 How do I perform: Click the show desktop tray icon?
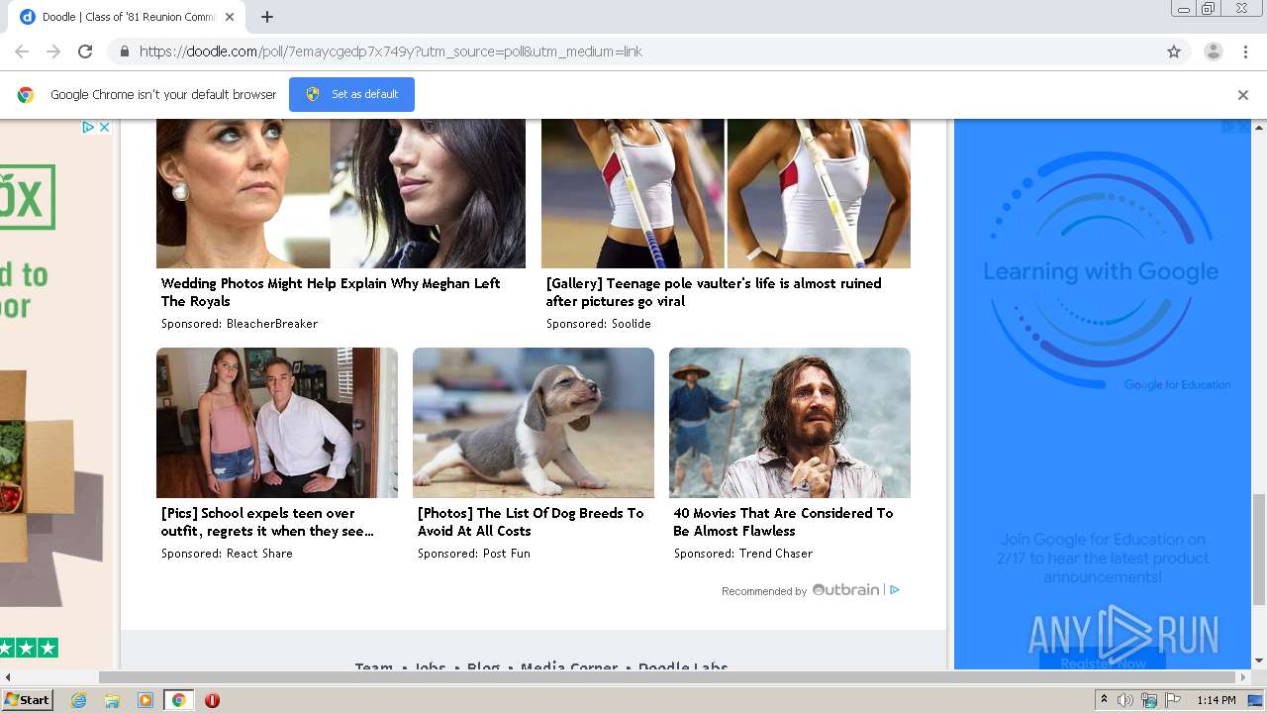1255,700
